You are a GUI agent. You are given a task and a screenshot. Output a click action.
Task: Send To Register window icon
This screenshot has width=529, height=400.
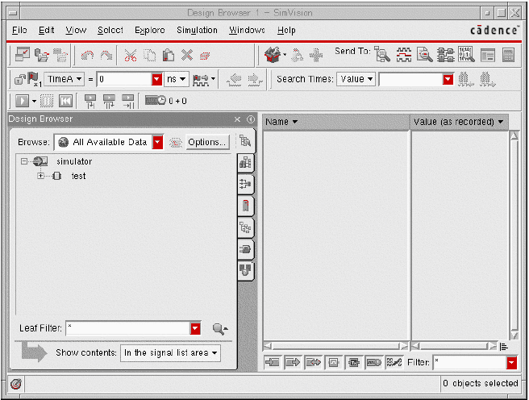[x=487, y=56]
